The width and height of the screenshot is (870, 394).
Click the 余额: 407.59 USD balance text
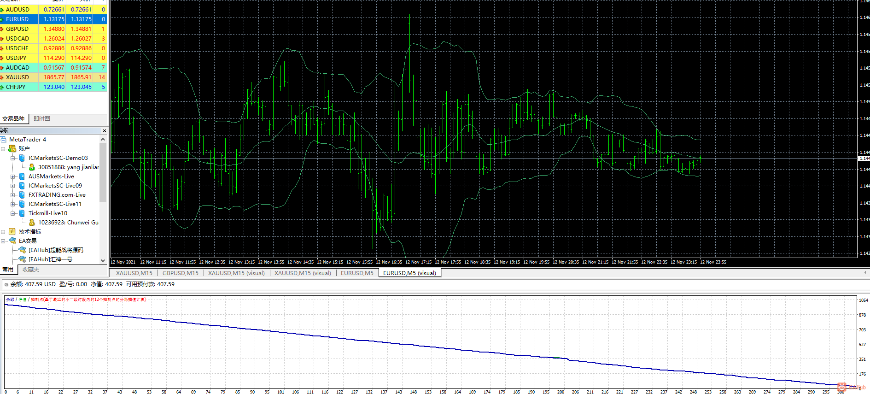[33, 284]
